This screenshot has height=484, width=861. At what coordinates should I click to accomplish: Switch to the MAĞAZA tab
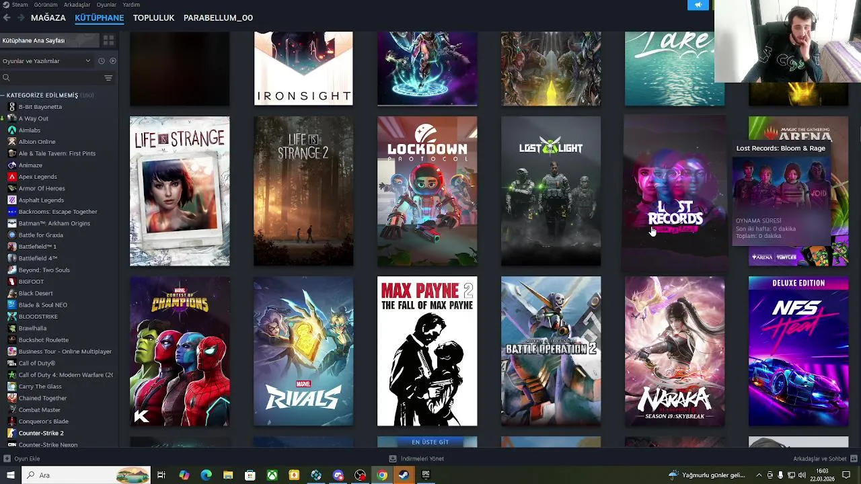pos(48,18)
